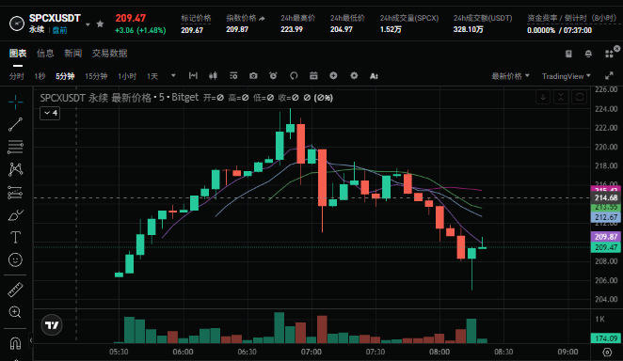Click the 指数价格 share arrow link
The height and width of the screenshot is (361, 623).
(262, 19)
